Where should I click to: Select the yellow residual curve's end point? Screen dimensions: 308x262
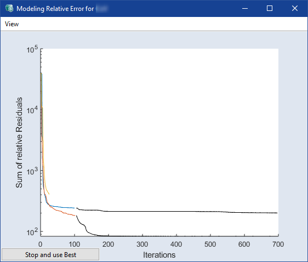[49, 194]
